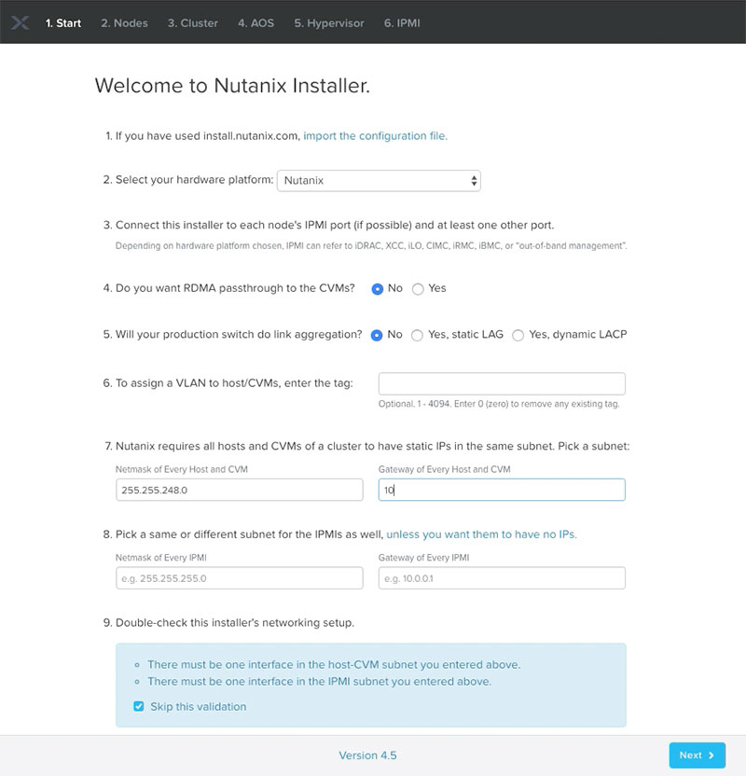This screenshot has width=746, height=776.
Task: Click the VLAN tag input field
Action: tap(502, 384)
